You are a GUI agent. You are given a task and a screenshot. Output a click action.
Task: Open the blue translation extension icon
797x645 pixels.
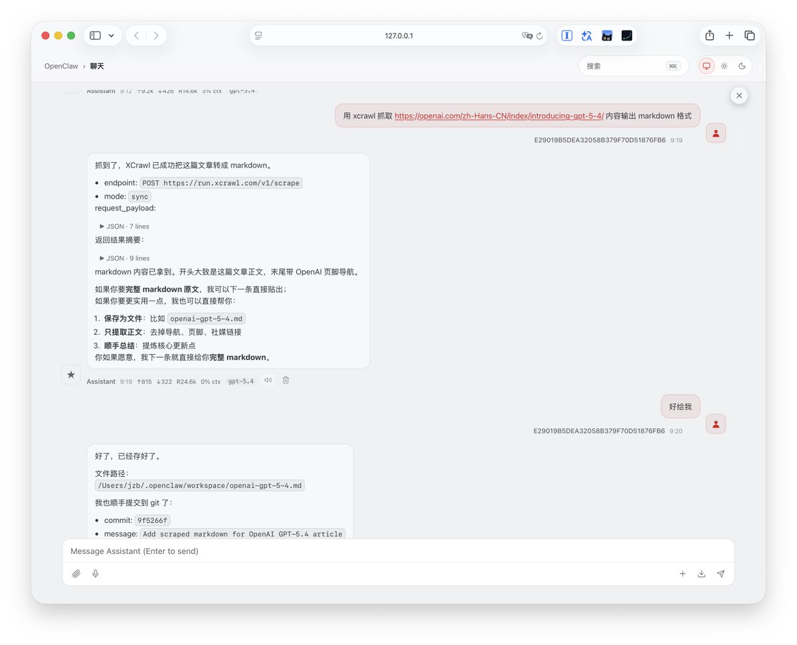click(x=586, y=36)
